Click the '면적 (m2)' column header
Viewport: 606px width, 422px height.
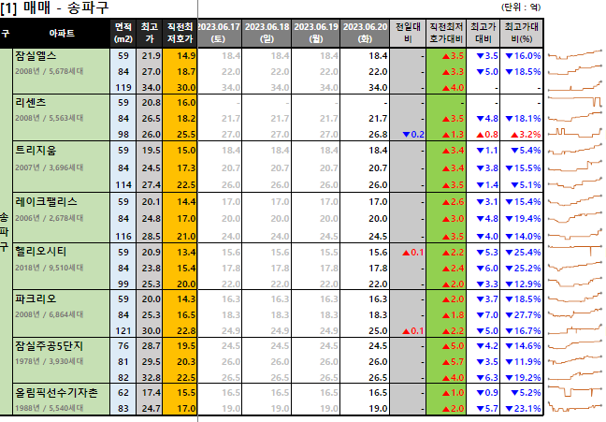point(123,33)
